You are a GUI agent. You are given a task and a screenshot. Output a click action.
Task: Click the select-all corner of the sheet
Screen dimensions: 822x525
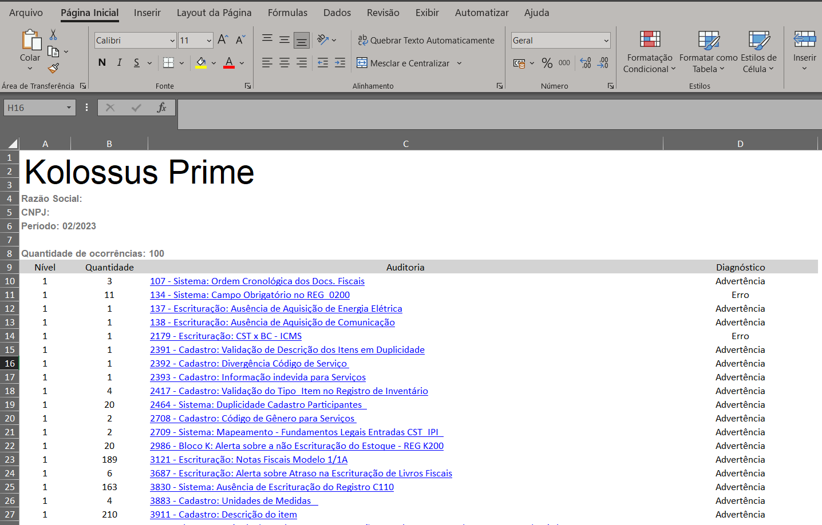[12, 144]
